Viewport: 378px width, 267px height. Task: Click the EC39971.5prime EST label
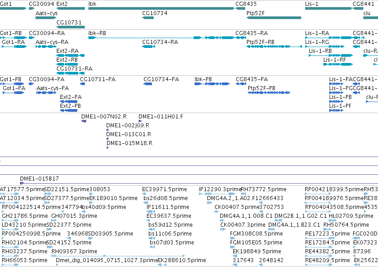164,189
